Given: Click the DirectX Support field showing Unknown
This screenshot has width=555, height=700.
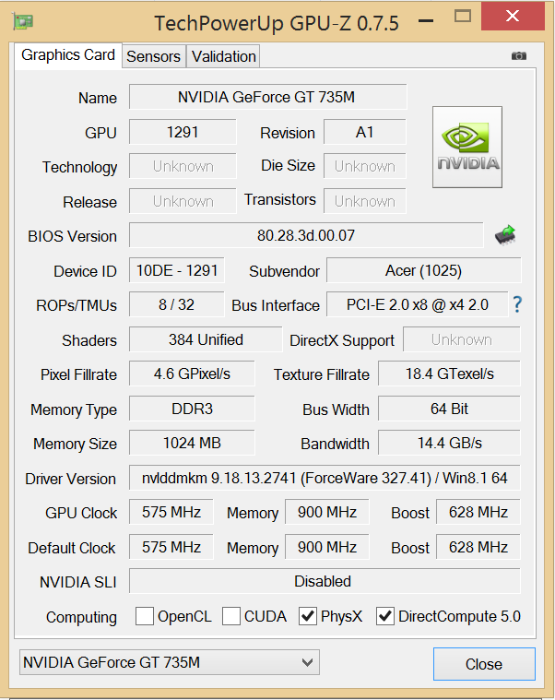Looking at the screenshot, I should pyautogui.click(x=462, y=339).
